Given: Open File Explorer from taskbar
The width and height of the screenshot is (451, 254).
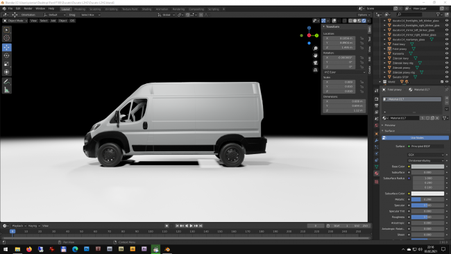Looking at the screenshot, I should pos(17,249).
